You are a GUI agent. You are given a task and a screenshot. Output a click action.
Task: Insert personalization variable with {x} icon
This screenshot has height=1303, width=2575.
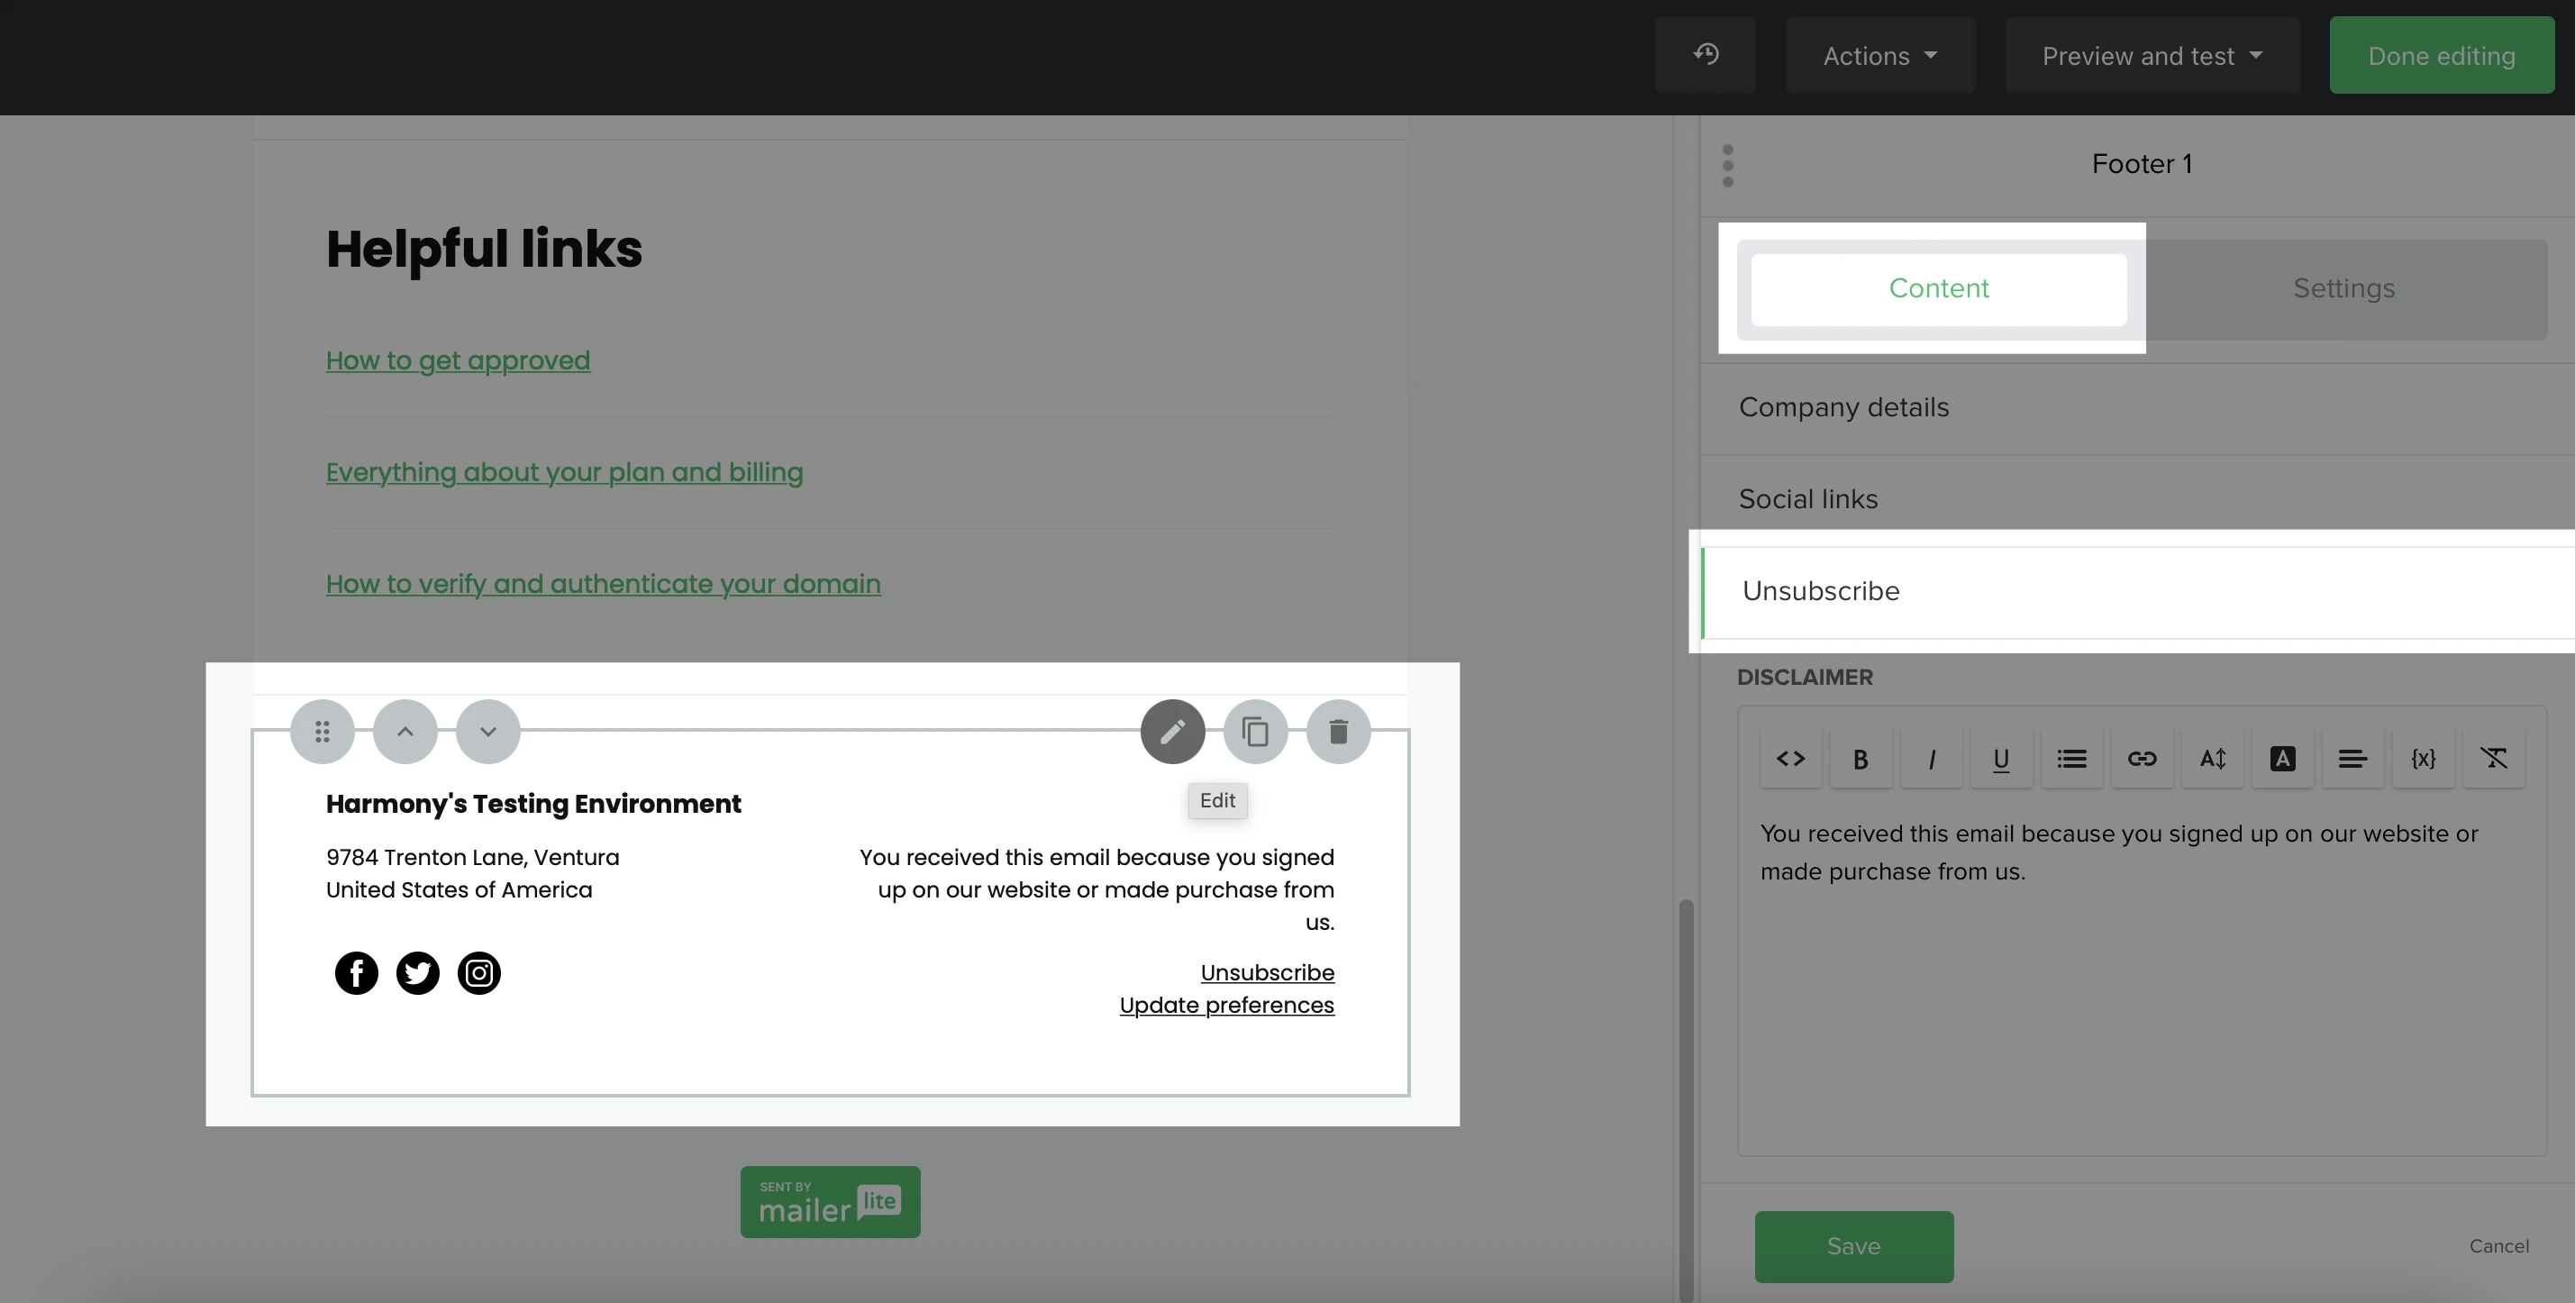(2422, 759)
